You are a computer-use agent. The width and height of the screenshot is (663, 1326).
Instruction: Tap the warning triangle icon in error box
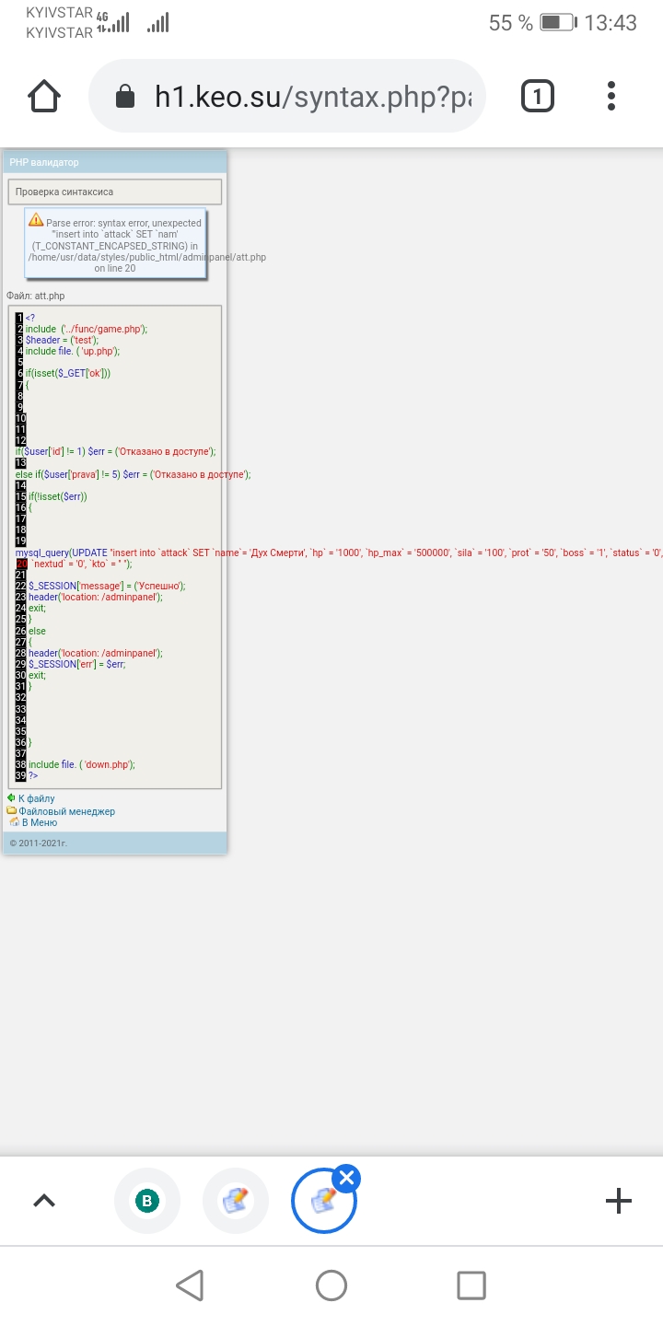[x=36, y=220]
